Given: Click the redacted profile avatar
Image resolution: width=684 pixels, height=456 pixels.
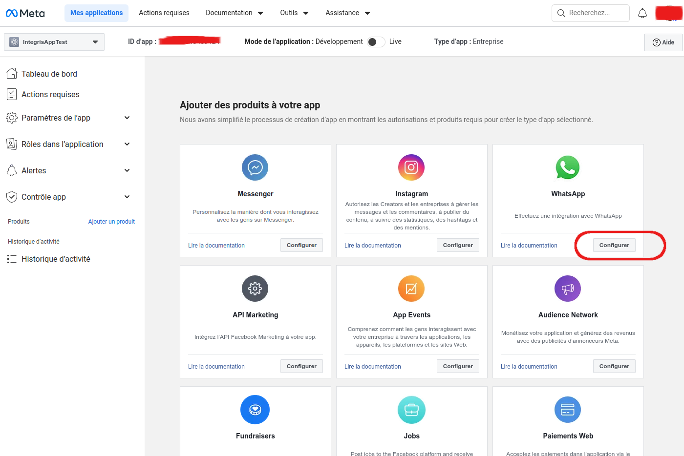Looking at the screenshot, I should [669, 13].
